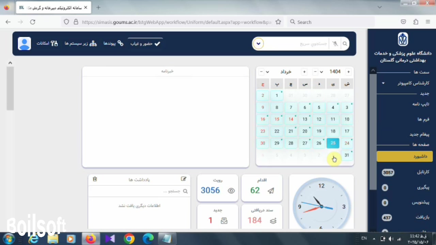Open the سند دریافتی stack icon
Screen dimensions: 436x245
click(273, 221)
